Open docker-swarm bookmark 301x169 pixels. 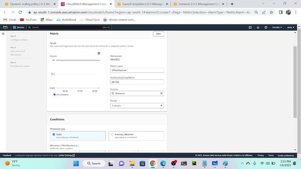coord(119,20)
